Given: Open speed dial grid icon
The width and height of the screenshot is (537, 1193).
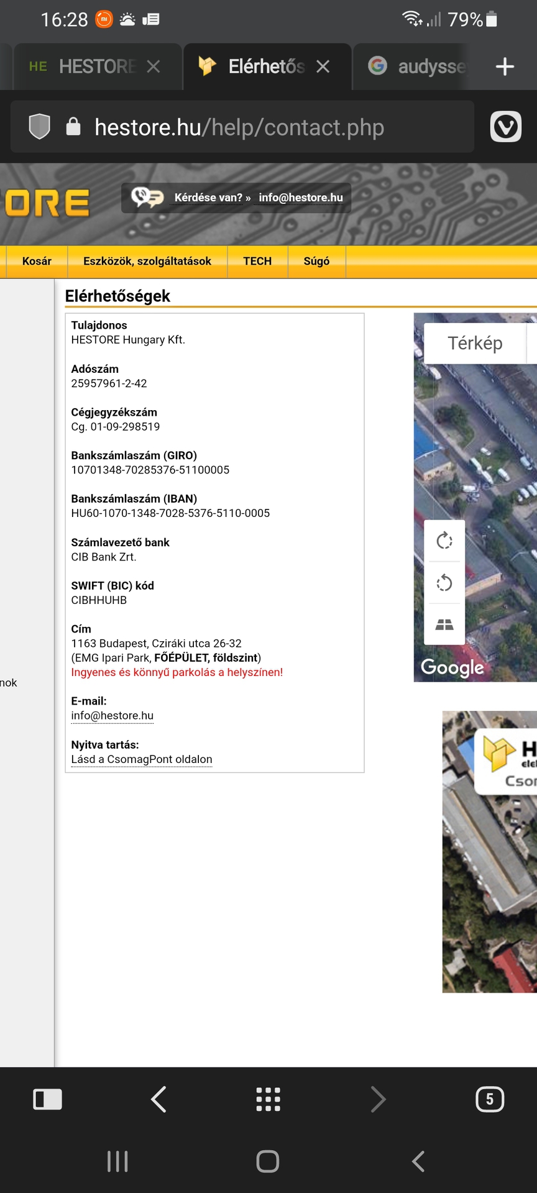Looking at the screenshot, I should (268, 1099).
